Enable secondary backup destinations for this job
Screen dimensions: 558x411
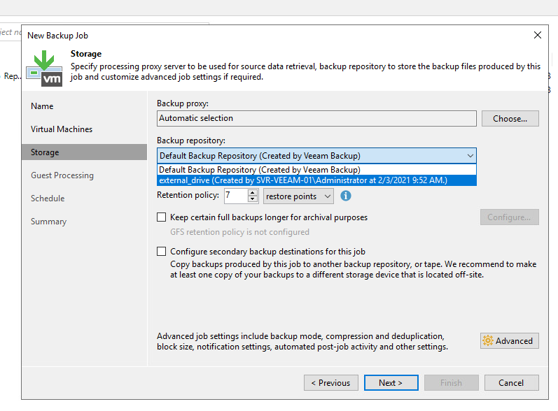click(162, 252)
